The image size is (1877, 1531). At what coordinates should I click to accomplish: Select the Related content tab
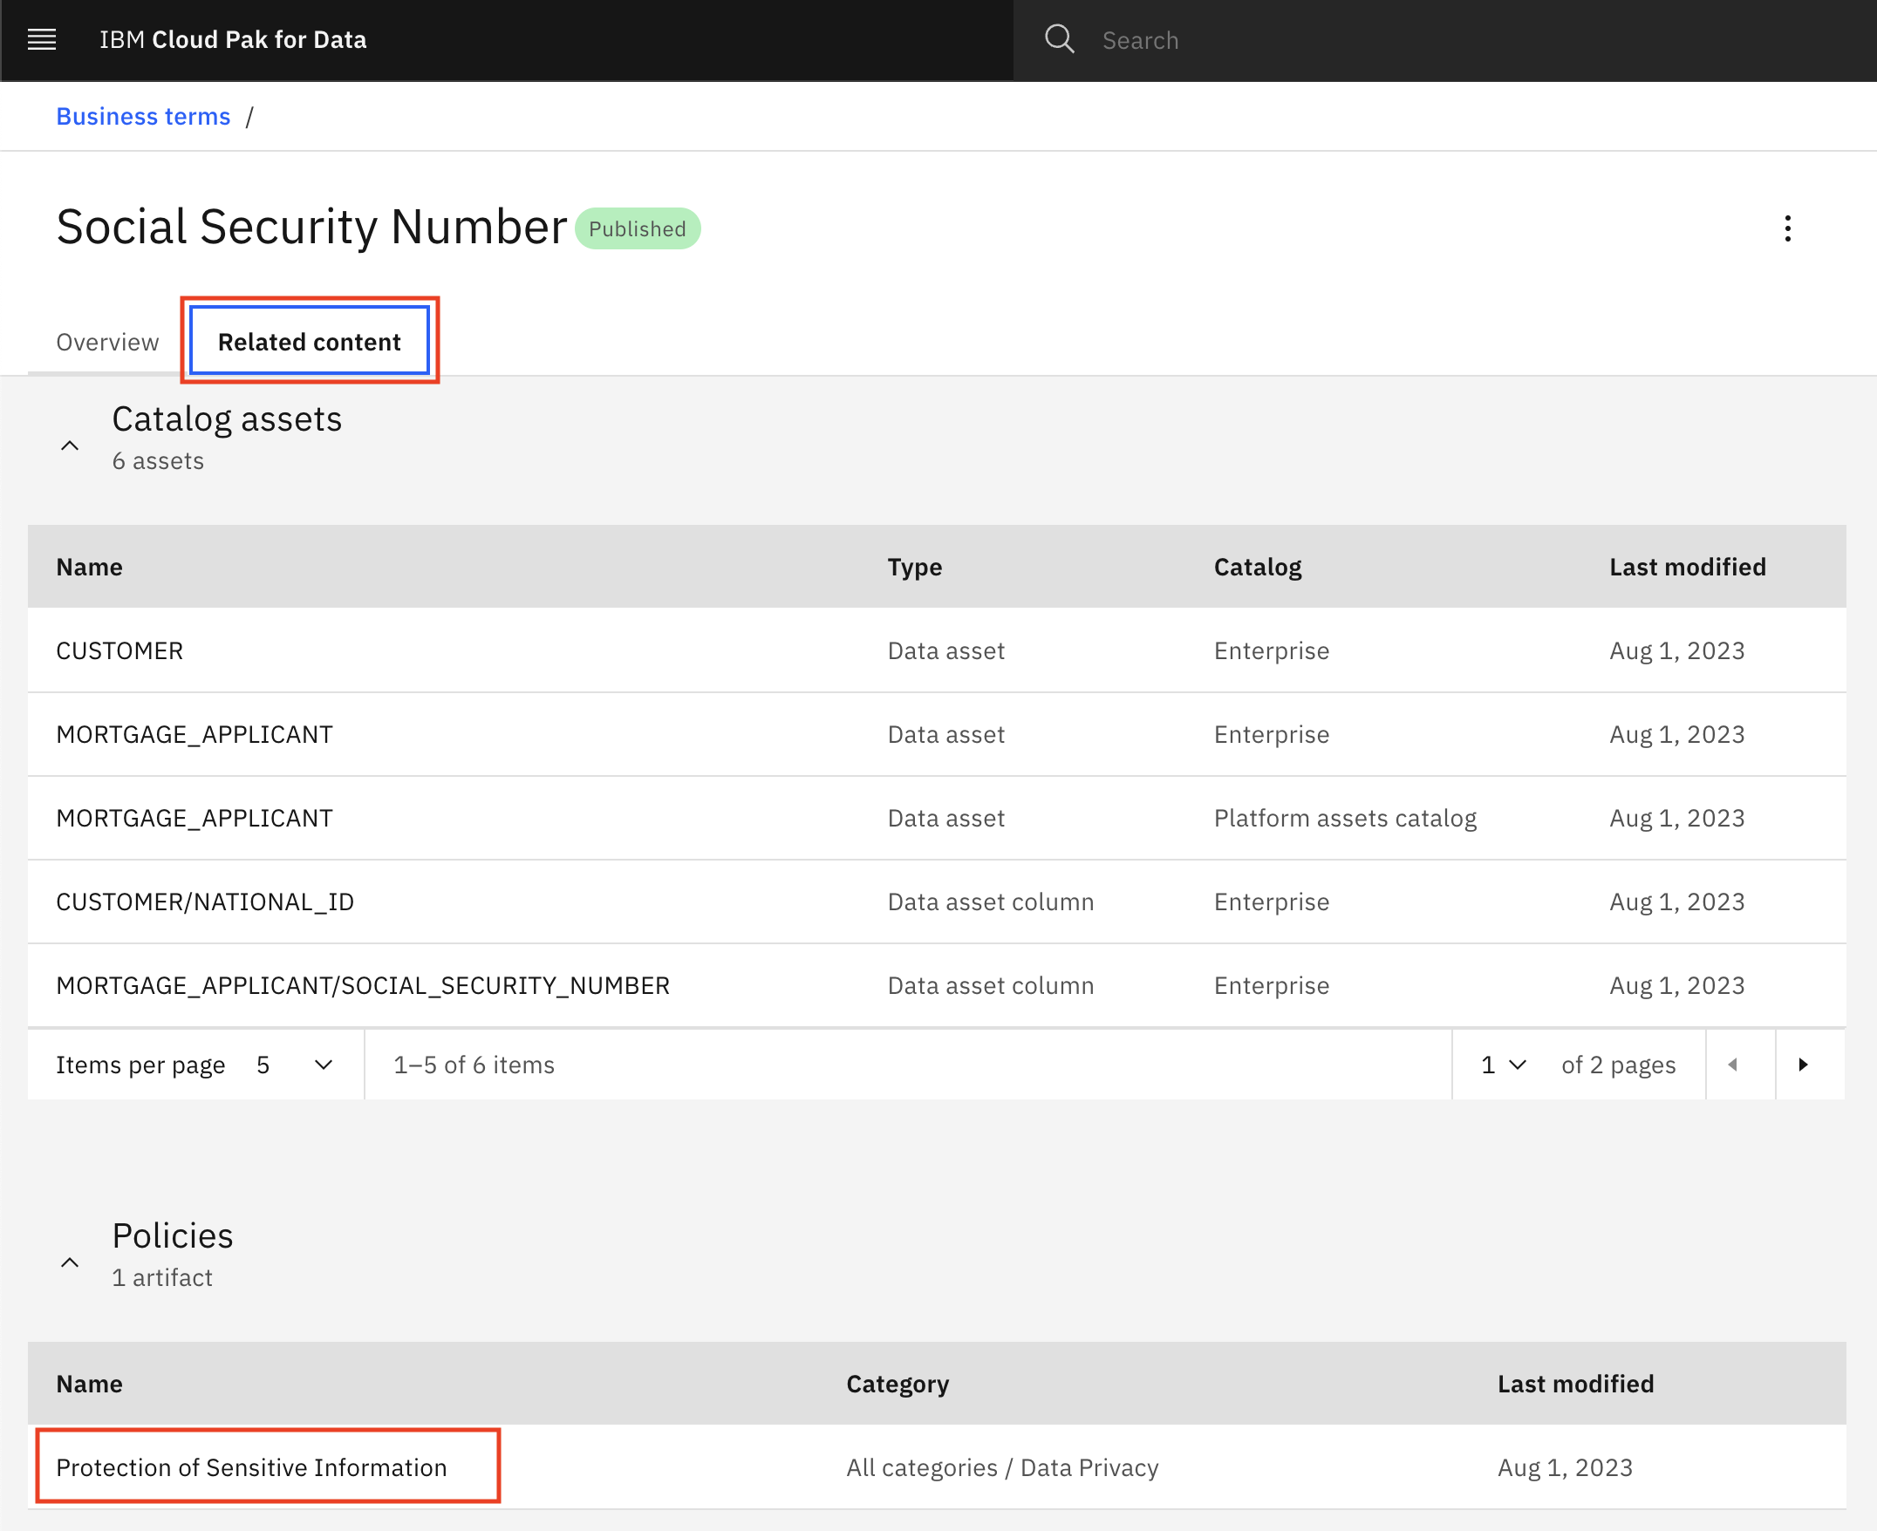click(310, 341)
